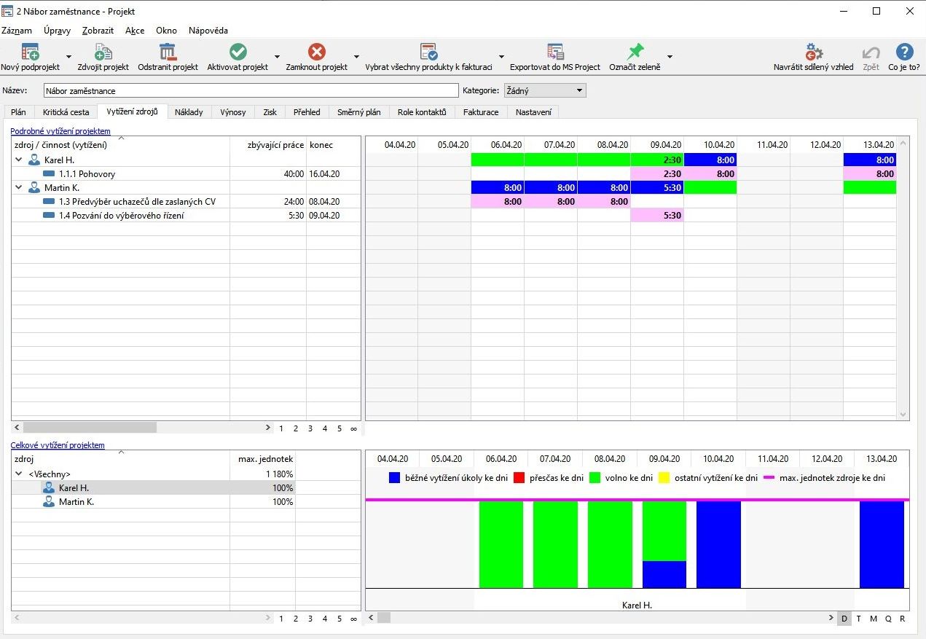Open the Směrný plán tab
Screen dimensions: 926x639
point(358,112)
